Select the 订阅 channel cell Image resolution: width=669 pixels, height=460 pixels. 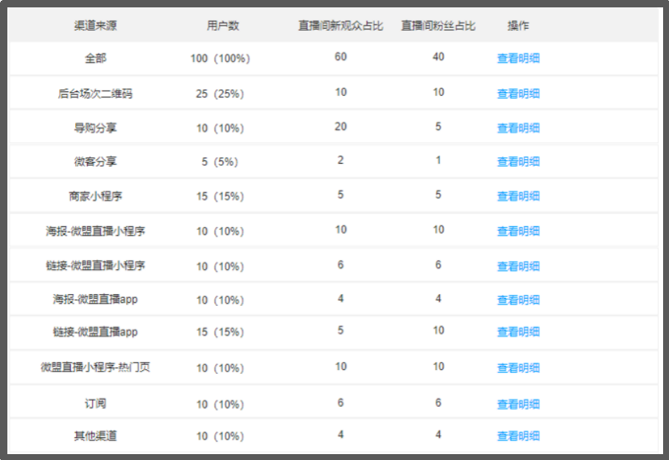(95, 404)
